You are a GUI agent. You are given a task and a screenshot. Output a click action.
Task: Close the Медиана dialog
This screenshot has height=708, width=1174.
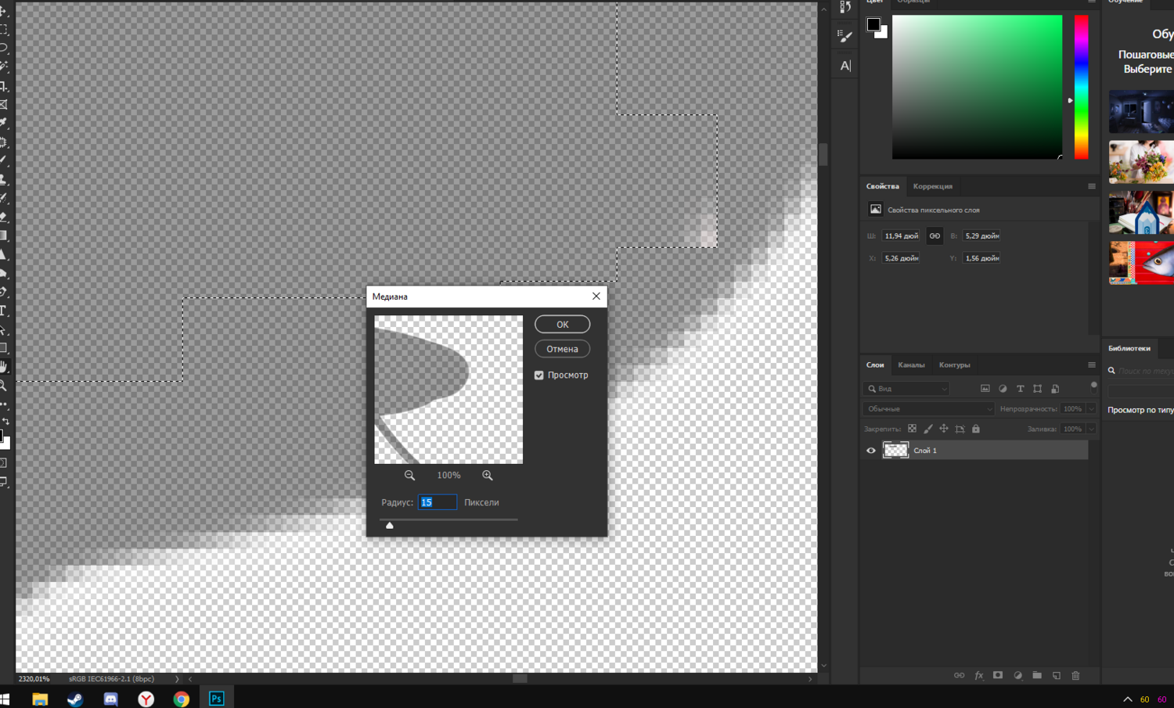[596, 296]
